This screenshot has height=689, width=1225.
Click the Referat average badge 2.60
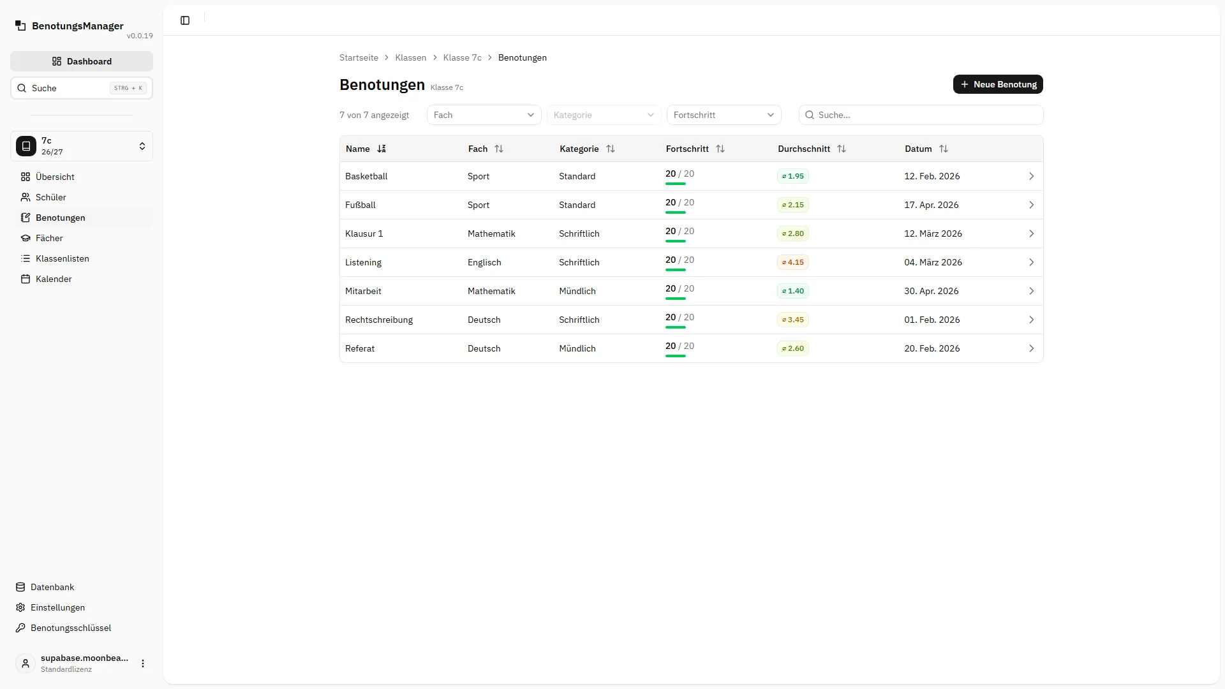(793, 348)
